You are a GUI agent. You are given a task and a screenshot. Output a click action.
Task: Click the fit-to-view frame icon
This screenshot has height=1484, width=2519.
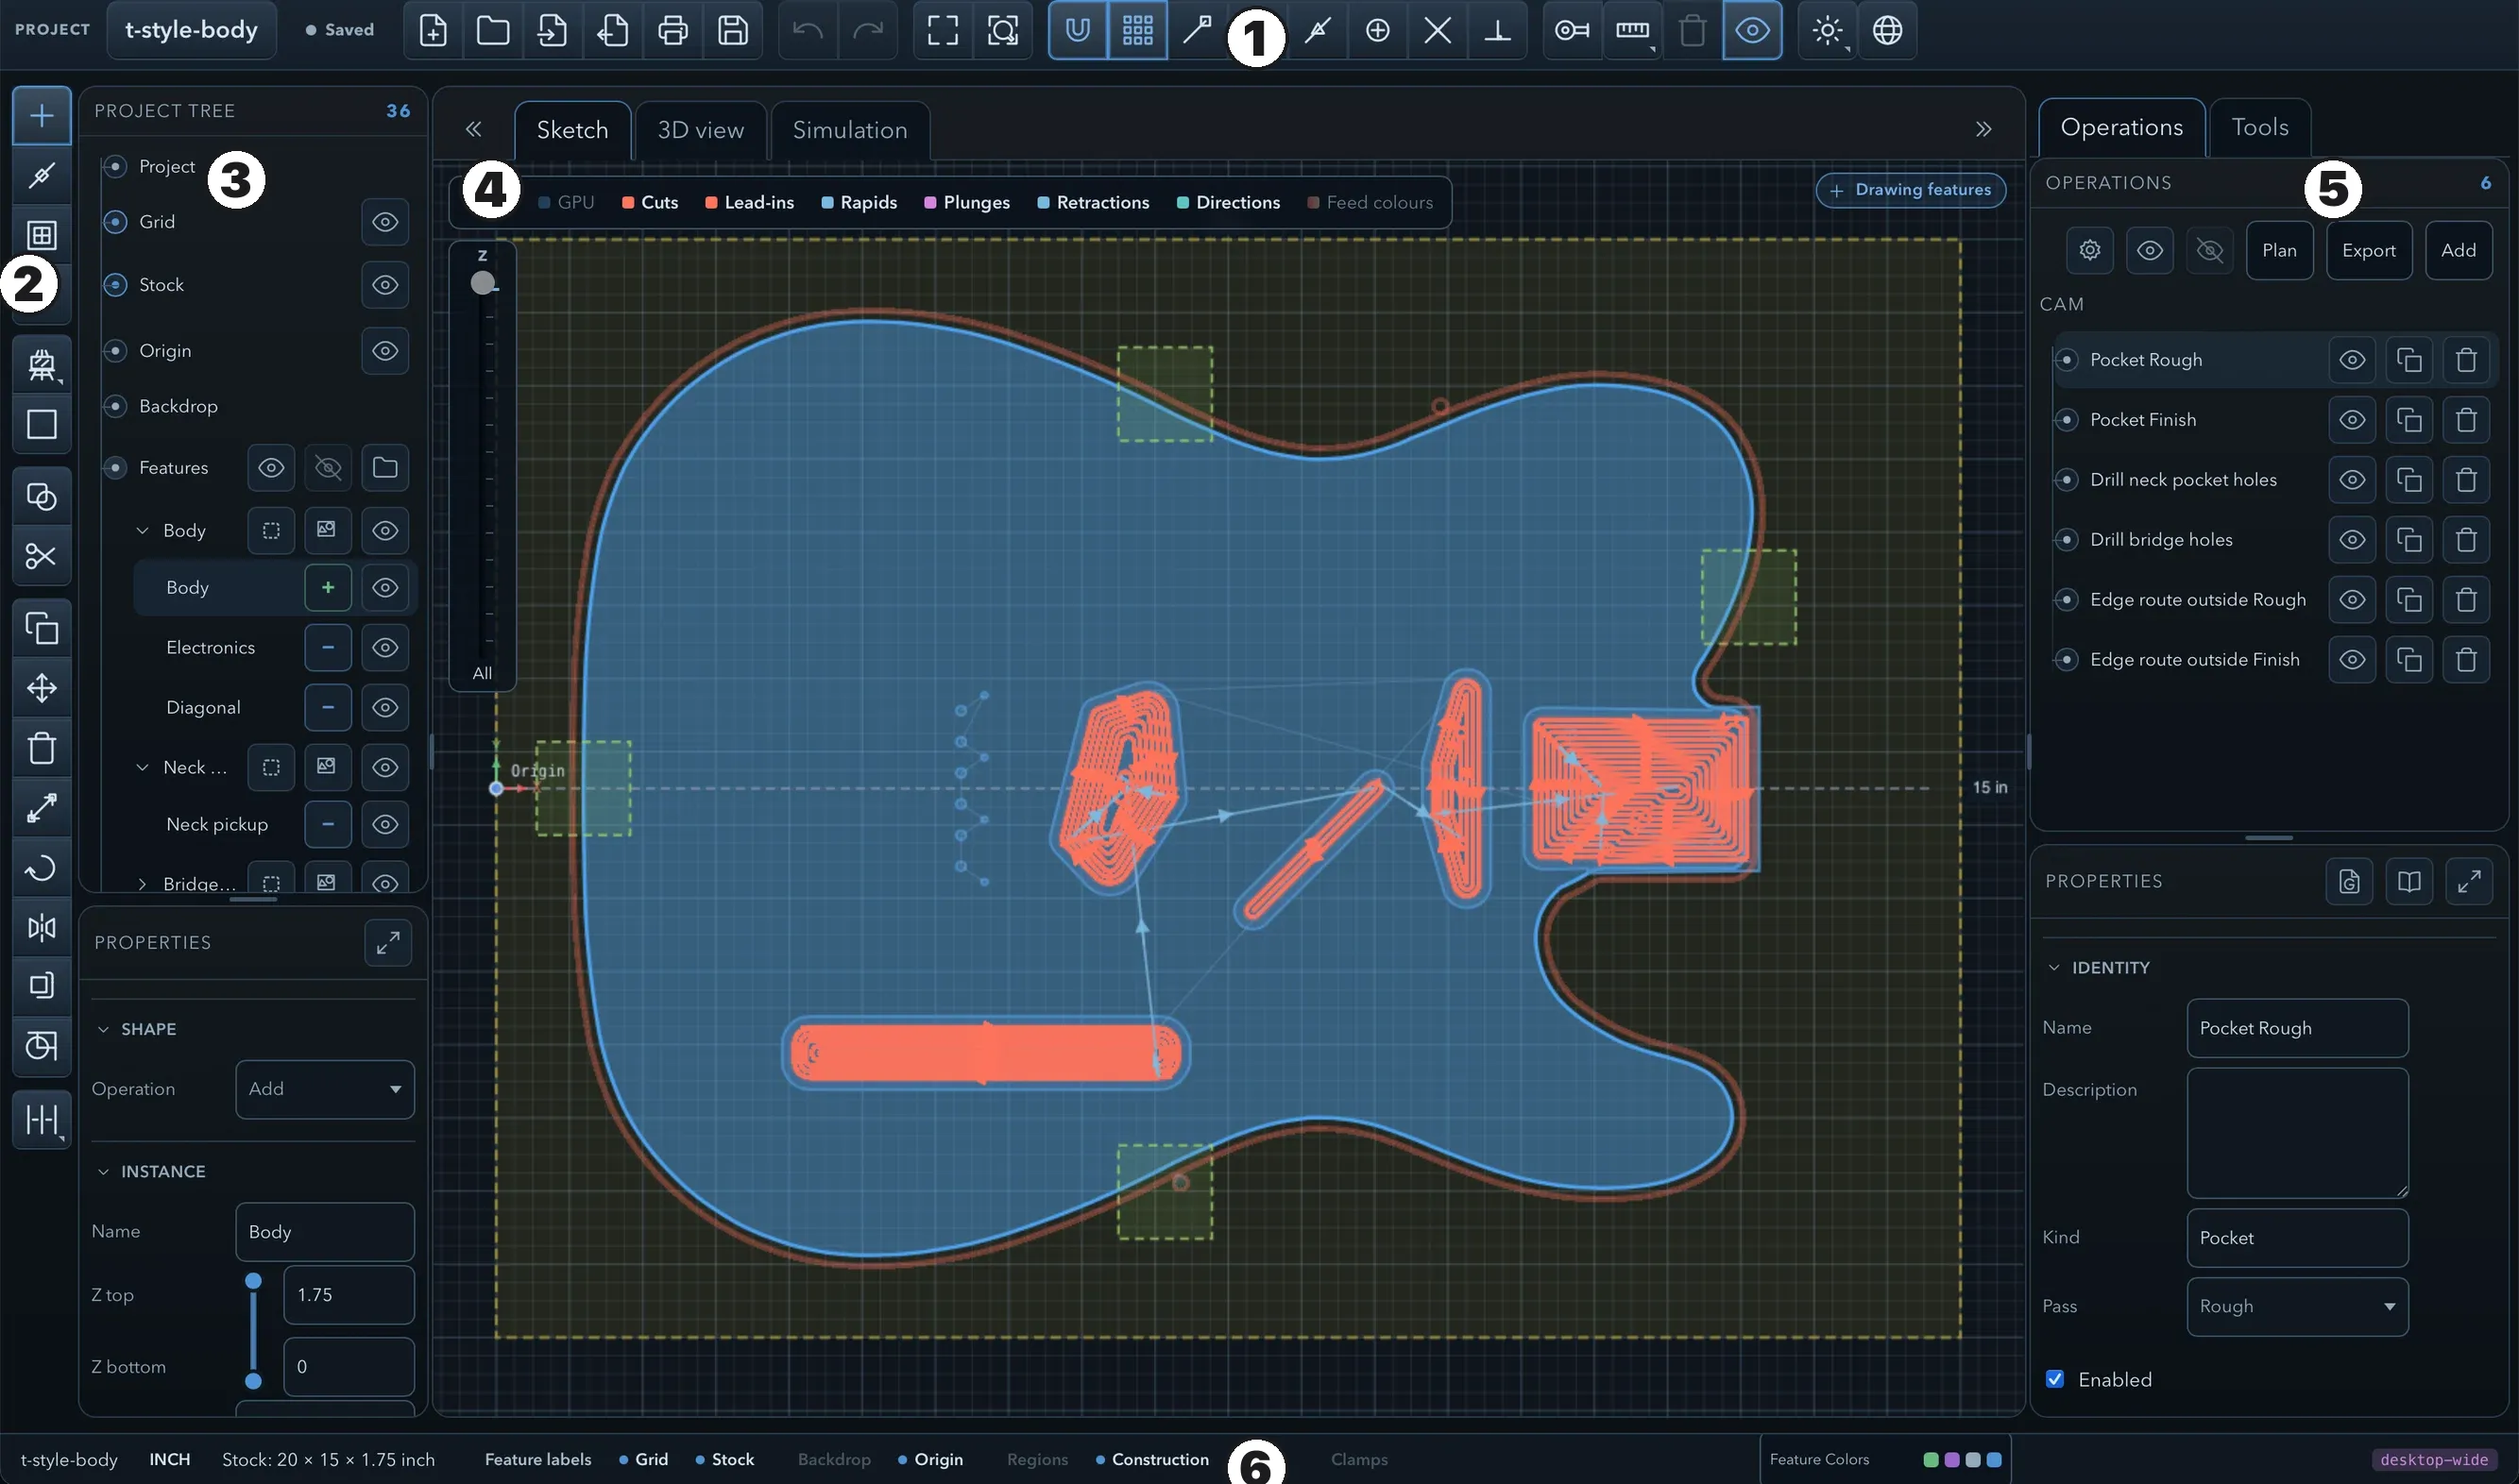click(x=943, y=30)
